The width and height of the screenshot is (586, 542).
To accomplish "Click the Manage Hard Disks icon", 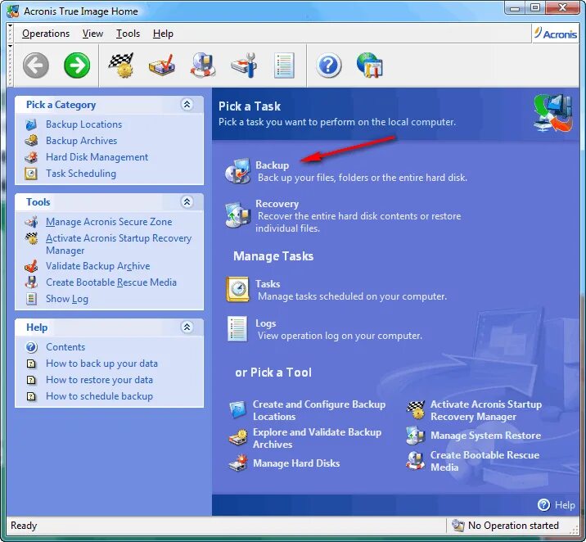I will (x=238, y=463).
